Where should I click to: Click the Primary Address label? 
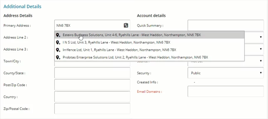click(17, 25)
